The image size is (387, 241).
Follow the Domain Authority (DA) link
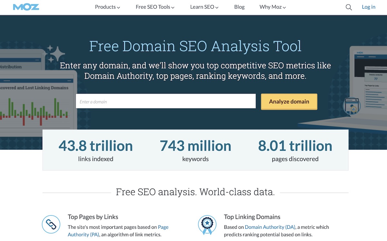pos(270,227)
